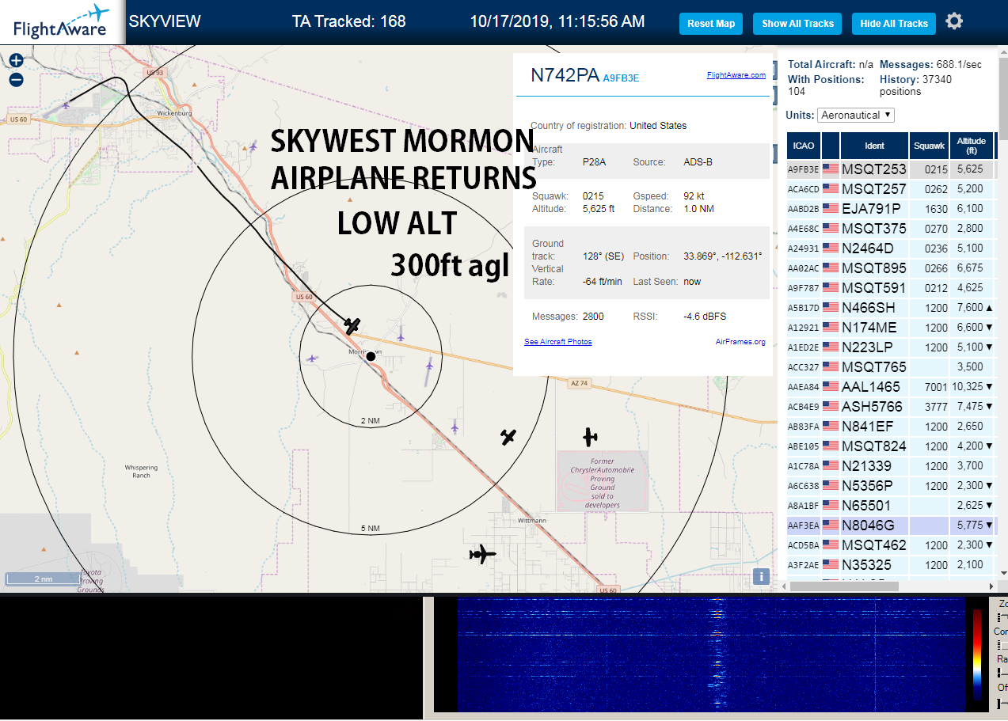1008x721 pixels.
Task: Click the aircraft table horizontal scrollbar thumb
Action: click(846, 586)
